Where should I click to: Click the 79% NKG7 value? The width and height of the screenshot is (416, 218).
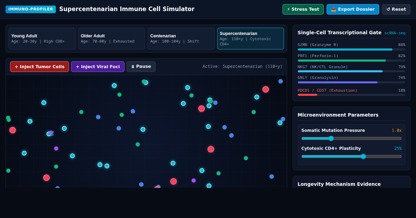tap(402, 67)
